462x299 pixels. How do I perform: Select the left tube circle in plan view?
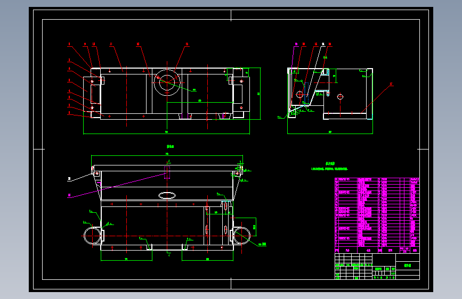pyautogui.click(x=92, y=236)
